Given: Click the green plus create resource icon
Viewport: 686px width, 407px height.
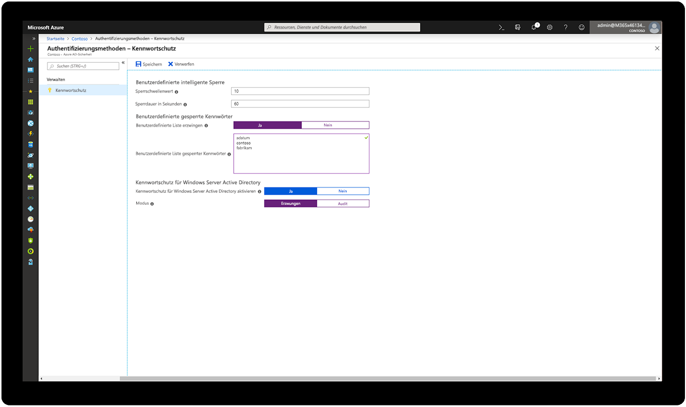Looking at the screenshot, I should pyautogui.click(x=31, y=49).
